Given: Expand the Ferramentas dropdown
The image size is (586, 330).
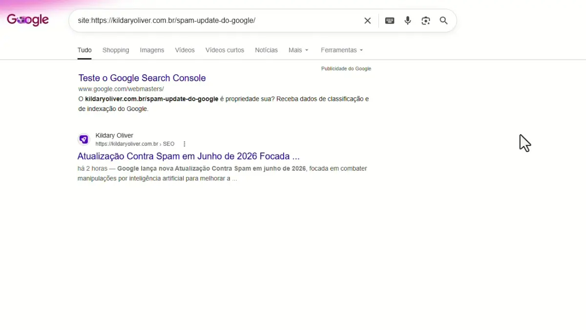Looking at the screenshot, I should point(342,50).
